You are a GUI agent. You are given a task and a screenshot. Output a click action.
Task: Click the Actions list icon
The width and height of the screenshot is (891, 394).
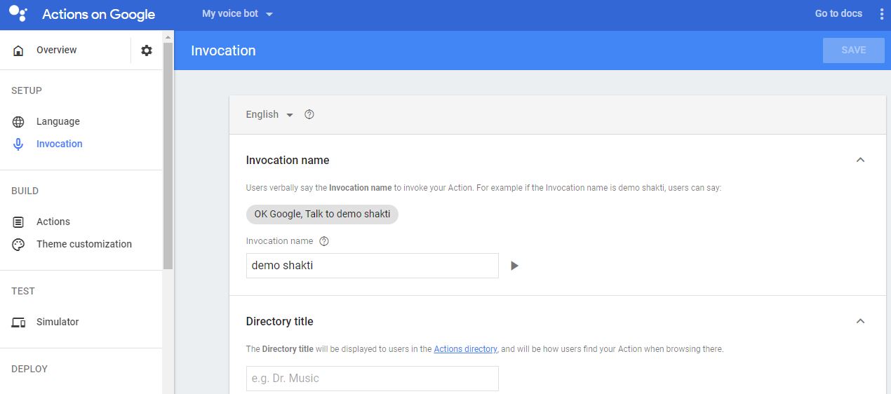(x=18, y=222)
